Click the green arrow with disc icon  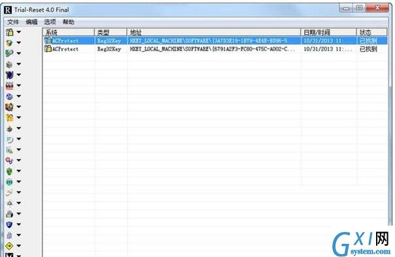pos(10,54)
